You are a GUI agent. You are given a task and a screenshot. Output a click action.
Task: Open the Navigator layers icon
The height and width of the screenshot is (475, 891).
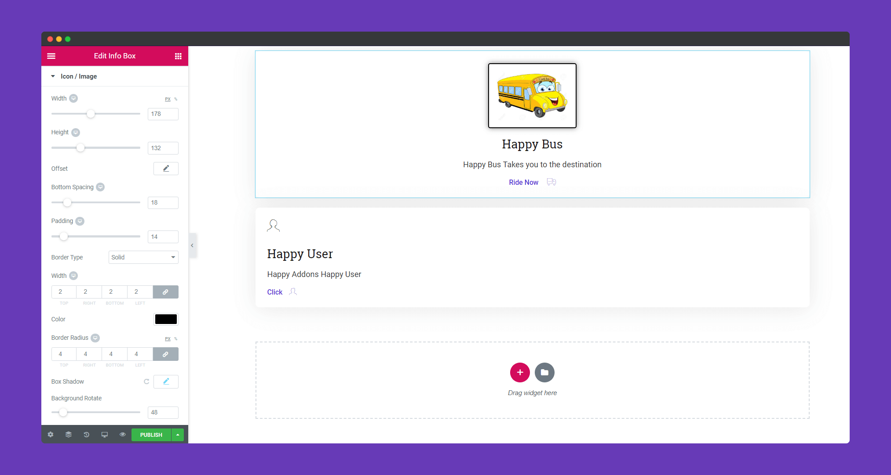[x=69, y=435]
